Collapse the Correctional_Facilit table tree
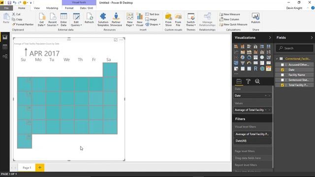Screen dimensions: 315x177 [277, 59]
